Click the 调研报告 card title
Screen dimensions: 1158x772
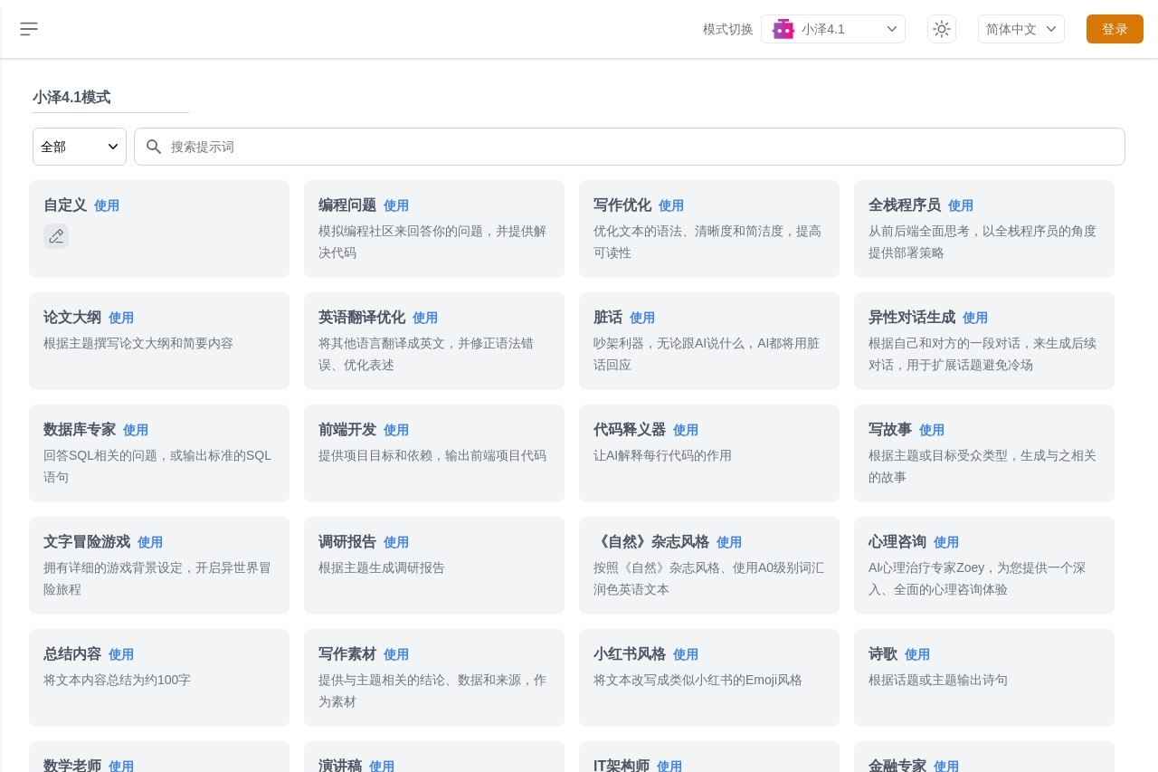point(347,541)
